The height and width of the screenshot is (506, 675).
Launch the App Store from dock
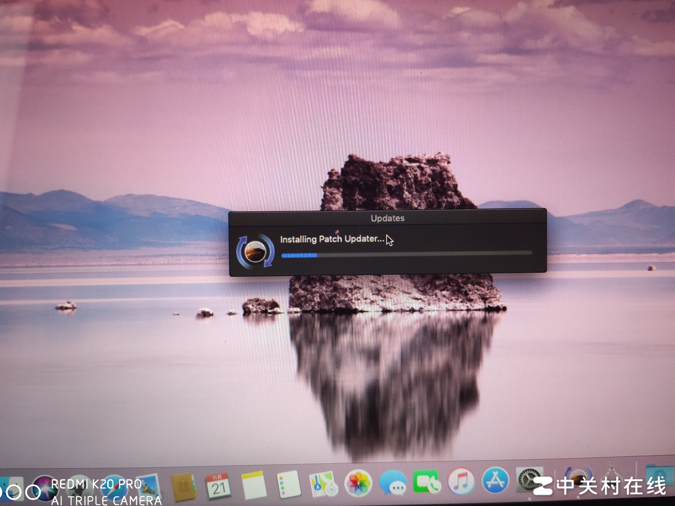(x=495, y=480)
